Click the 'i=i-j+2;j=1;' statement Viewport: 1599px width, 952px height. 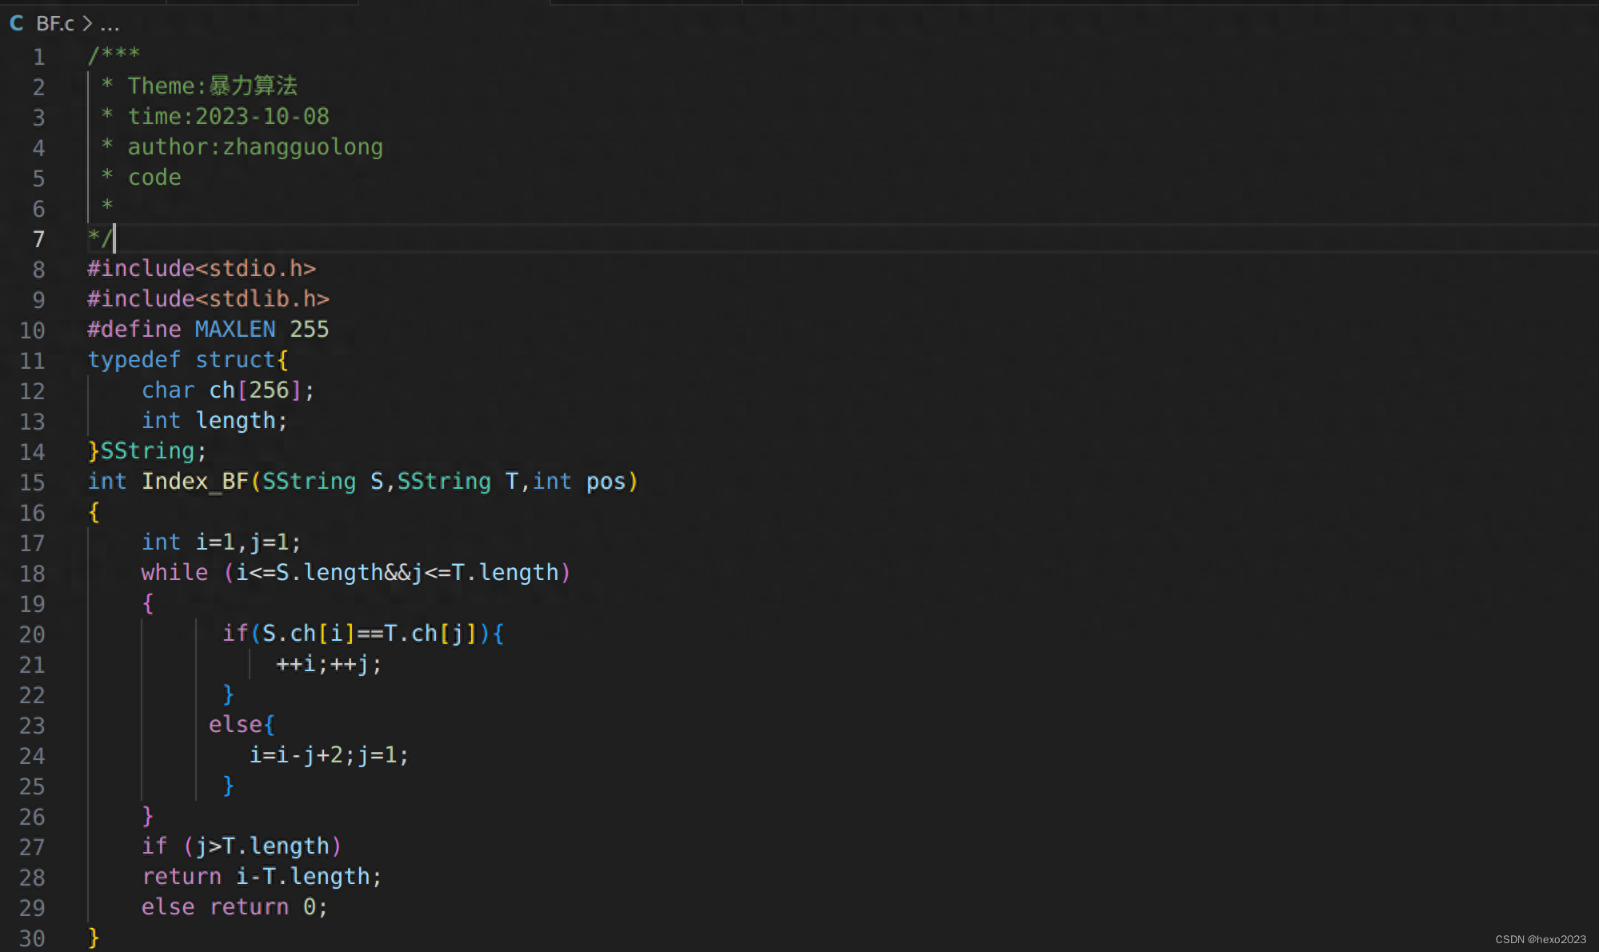coord(329,755)
